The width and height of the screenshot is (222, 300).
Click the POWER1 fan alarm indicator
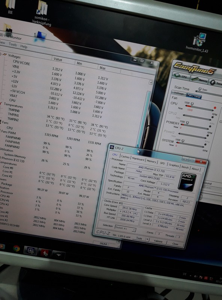click(210, 126)
